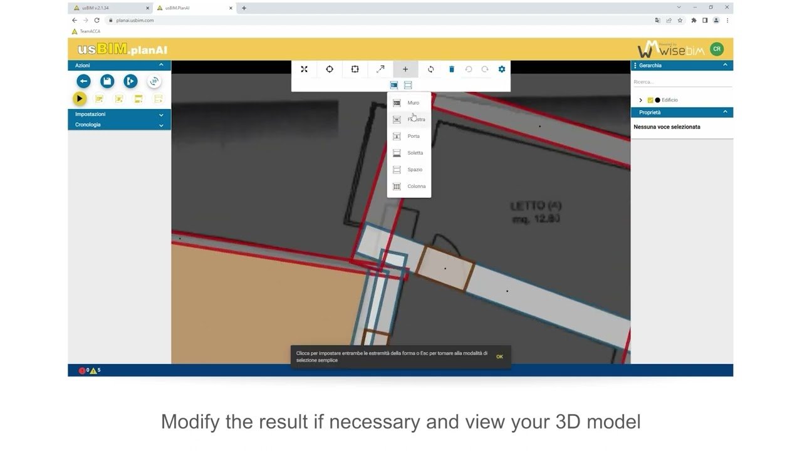This screenshot has height=451, width=802.
Task: Click the Ricerca search field
Action: (682, 82)
